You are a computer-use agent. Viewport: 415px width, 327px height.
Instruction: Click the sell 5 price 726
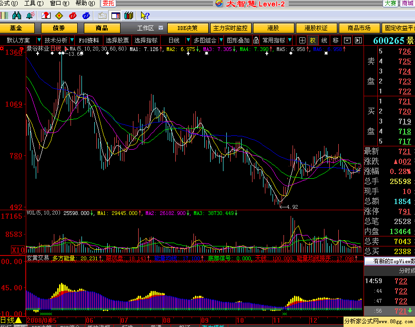405,51
